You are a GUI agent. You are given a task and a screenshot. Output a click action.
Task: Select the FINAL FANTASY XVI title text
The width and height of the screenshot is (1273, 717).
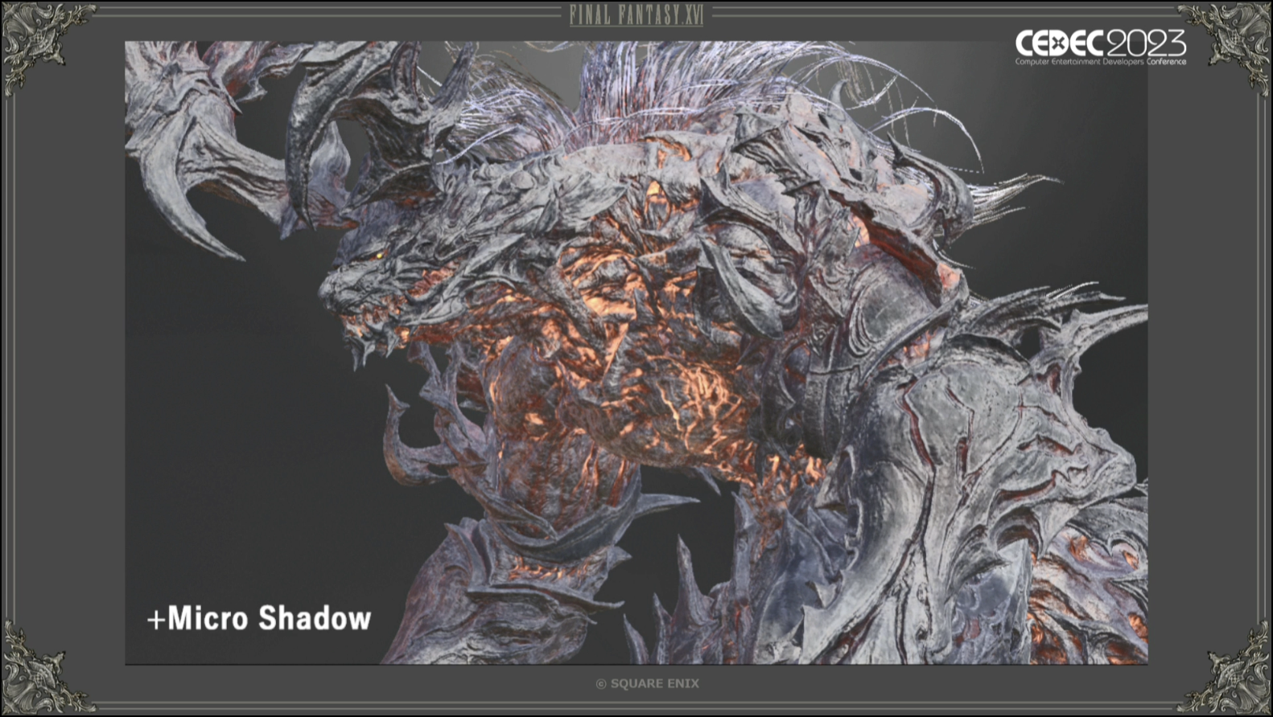[636, 14]
